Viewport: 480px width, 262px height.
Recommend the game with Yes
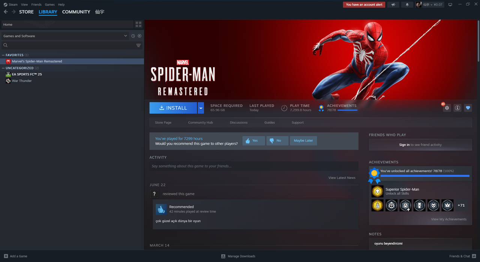[x=254, y=141]
